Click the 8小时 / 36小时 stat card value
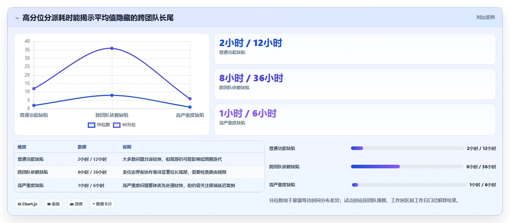Screen dimensions: 510x223 [x=251, y=78]
